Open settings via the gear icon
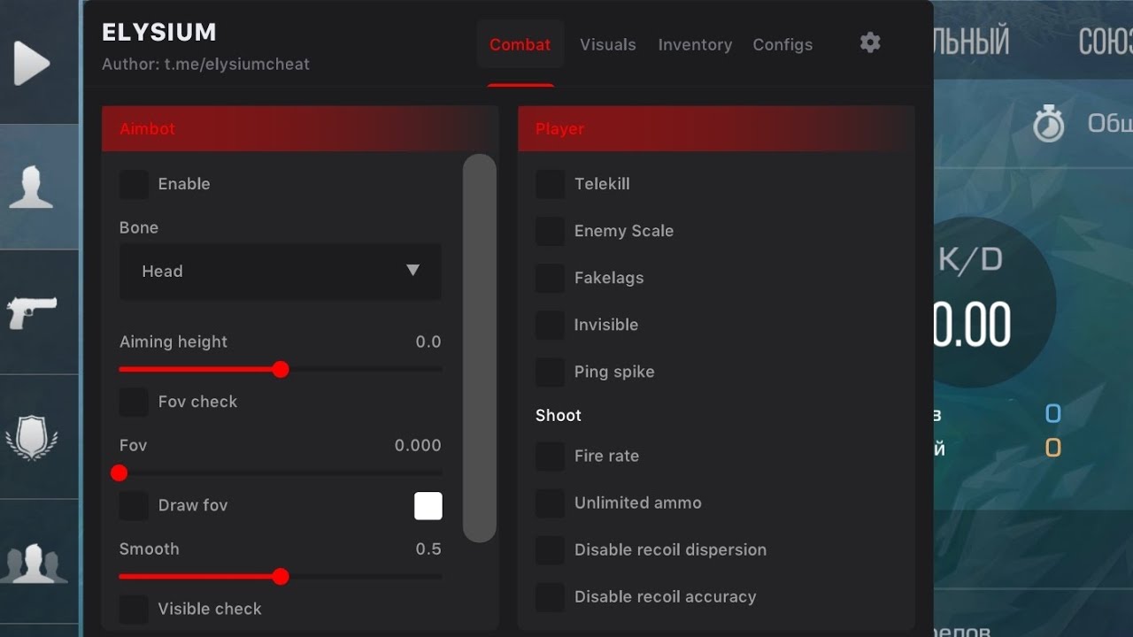Image resolution: width=1133 pixels, height=637 pixels. 870,42
